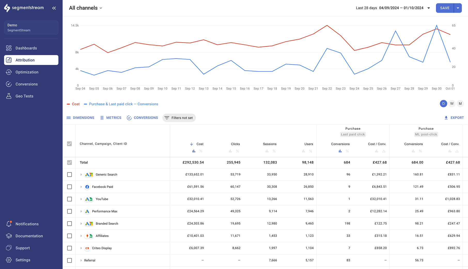This screenshot has width=468, height=269.
Task: Click the Last paid click attribution label
Action: tap(353, 134)
